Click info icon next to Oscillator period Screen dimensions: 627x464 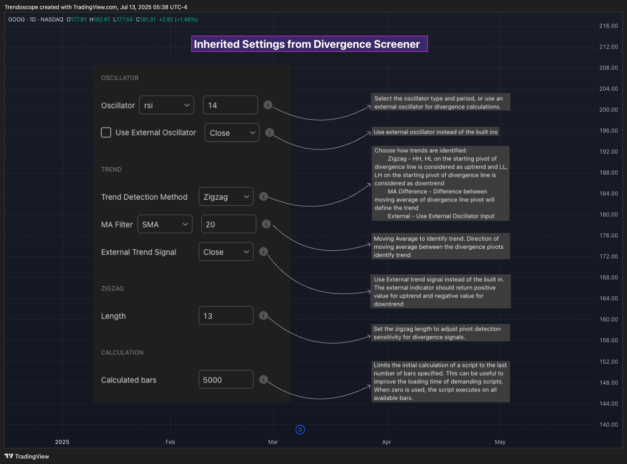click(268, 105)
